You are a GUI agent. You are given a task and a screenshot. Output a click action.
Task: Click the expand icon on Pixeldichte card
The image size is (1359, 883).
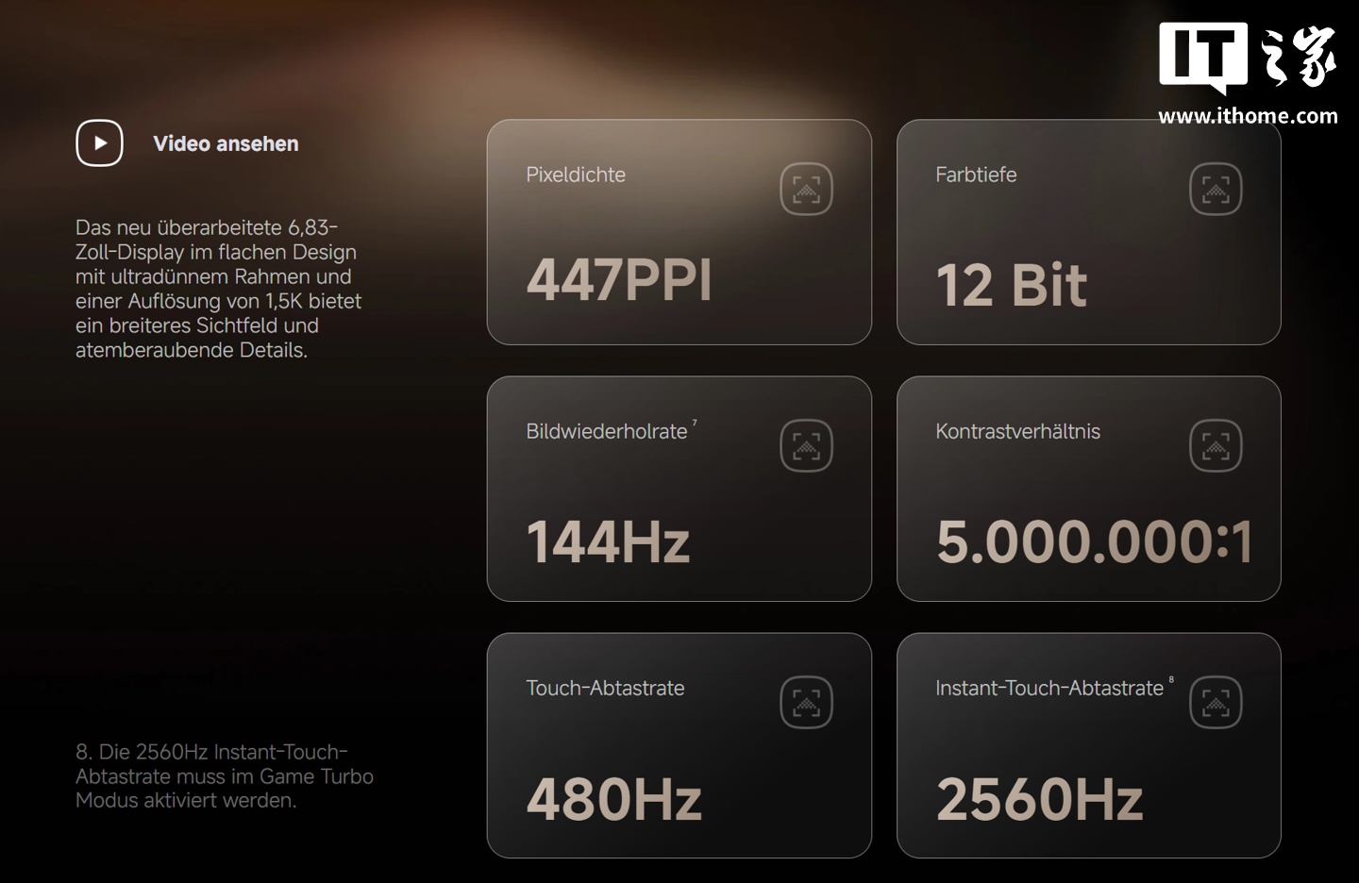point(806,189)
